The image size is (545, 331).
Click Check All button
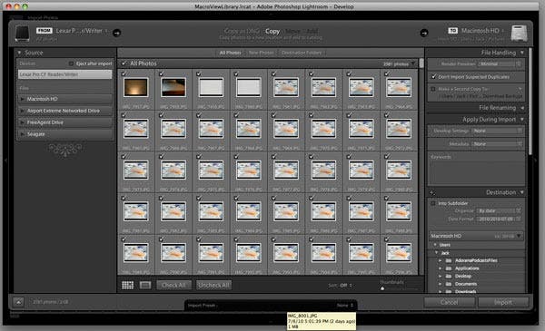(173, 285)
